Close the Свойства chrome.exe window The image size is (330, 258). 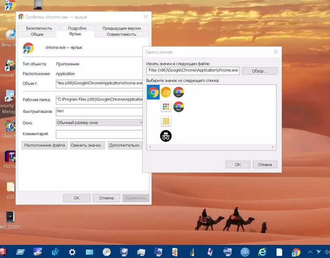pyautogui.click(x=146, y=17)
